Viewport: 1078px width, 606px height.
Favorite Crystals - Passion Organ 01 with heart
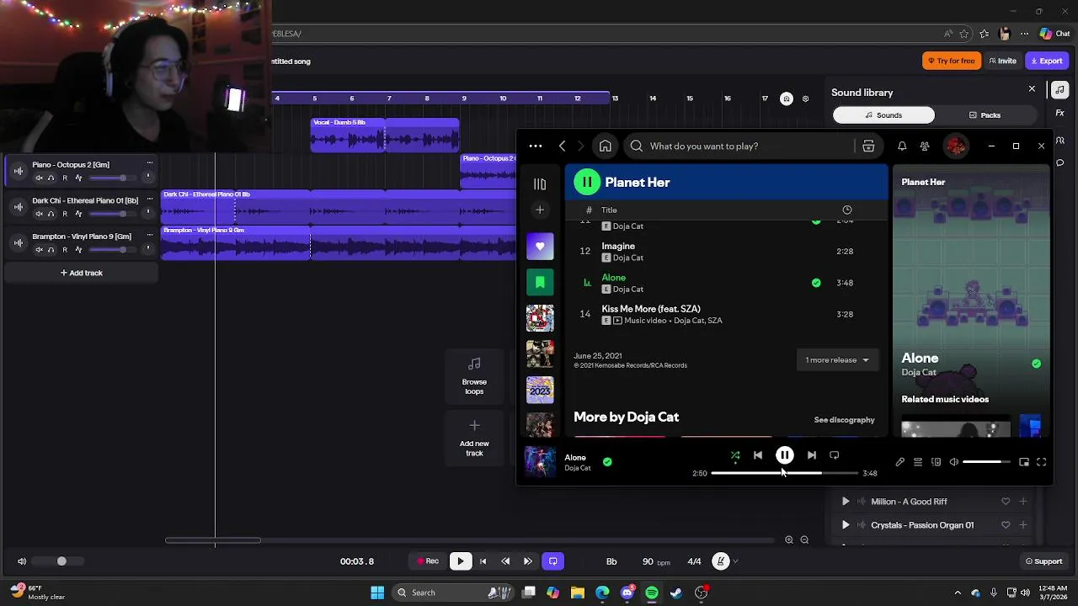[x=1006, y=525]
